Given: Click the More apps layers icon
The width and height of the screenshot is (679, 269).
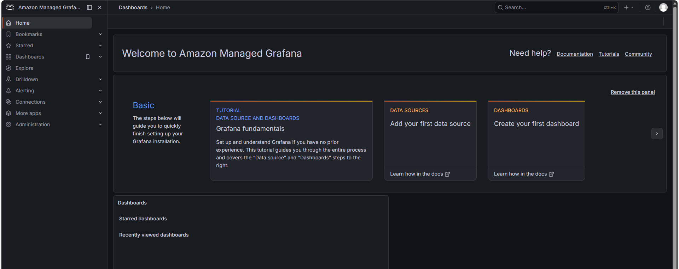Looking at the screenshot, I should tap(8, 113).
